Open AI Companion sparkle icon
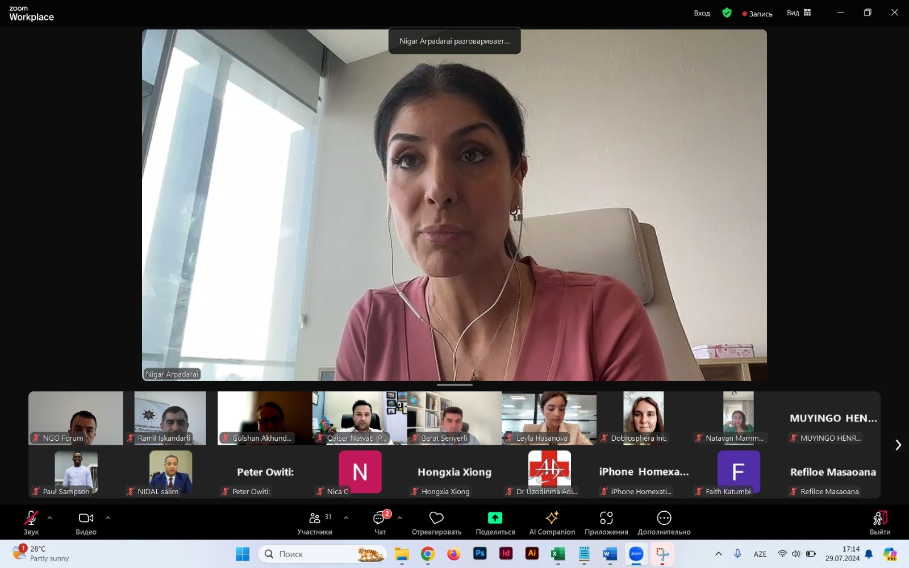This screenshot has height=568, width=909. pos(552,518)
